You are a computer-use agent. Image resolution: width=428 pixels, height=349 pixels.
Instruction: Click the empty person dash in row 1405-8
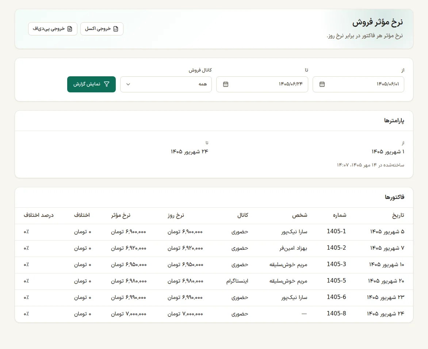click(x=304, y=314)
